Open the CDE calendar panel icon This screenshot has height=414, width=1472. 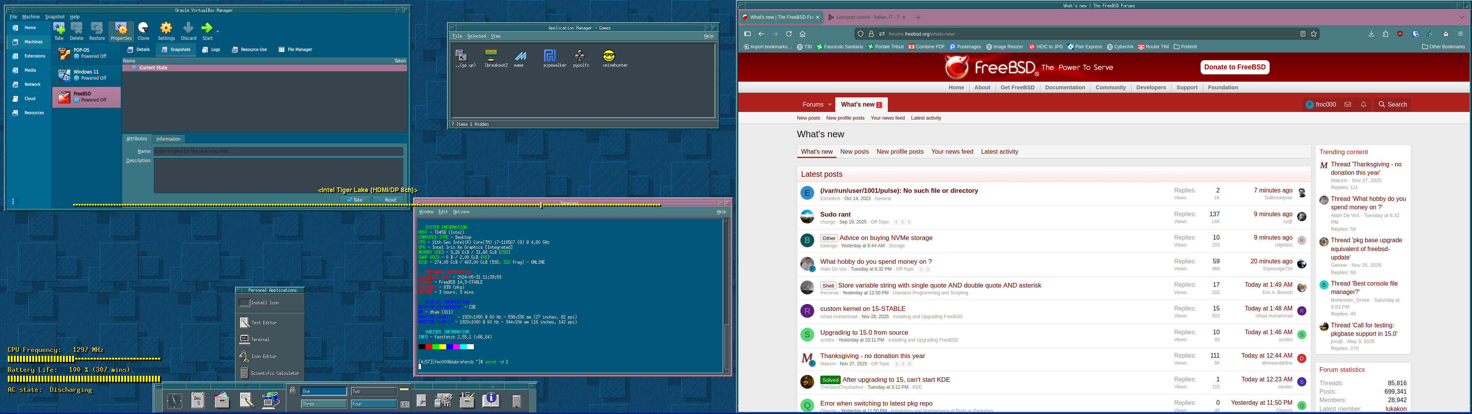coord(198,400)
